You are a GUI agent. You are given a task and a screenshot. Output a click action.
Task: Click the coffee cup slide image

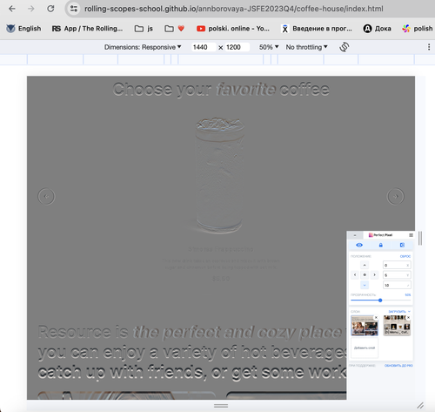click(x=220, y=175)
